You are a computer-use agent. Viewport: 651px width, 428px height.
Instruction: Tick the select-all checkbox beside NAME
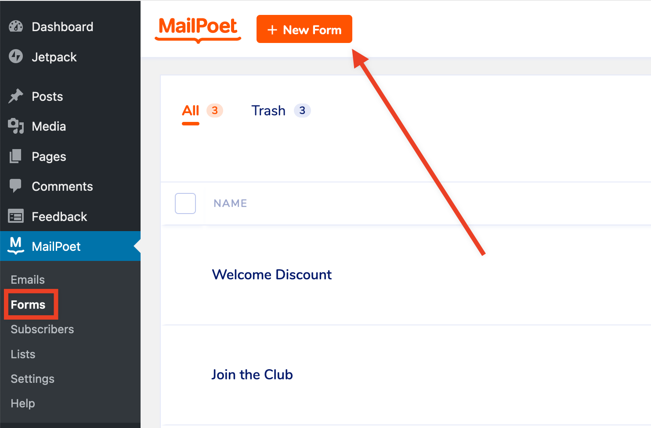tap(185, 203)
